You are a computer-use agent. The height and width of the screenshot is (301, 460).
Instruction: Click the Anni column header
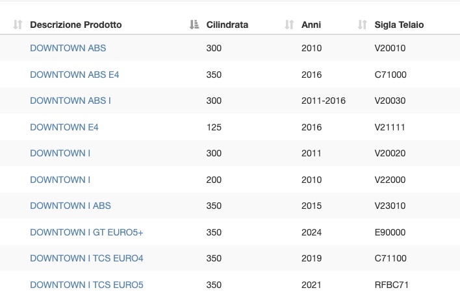tap(311, 25)
